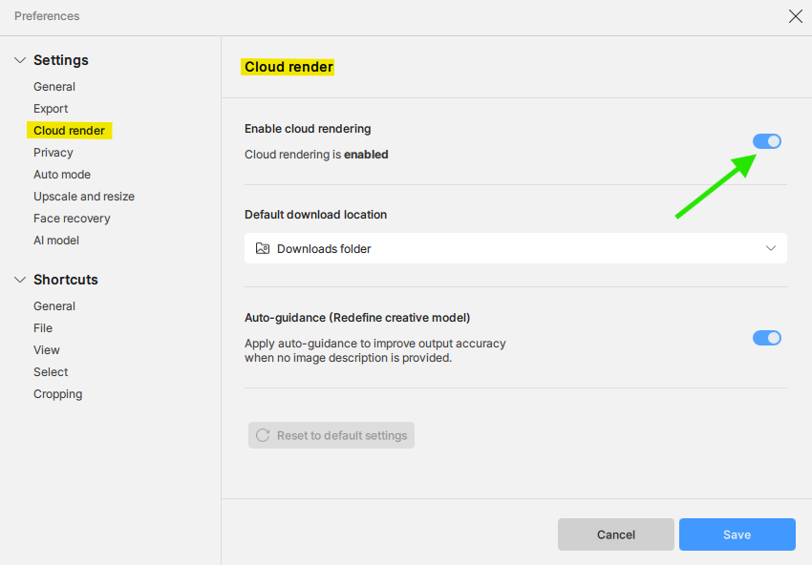Disable Auto-guidance Redefine creative model switch
This screenshot has width=812, height=565.
pyautogui.click(x=767, y=338)
